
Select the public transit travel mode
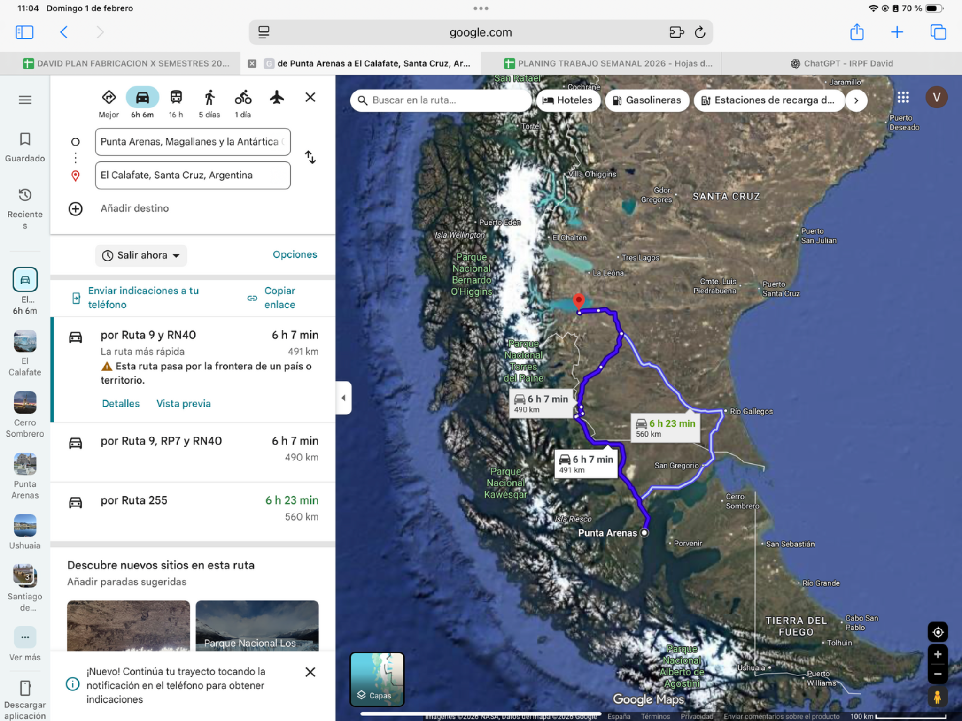[176, 98]
